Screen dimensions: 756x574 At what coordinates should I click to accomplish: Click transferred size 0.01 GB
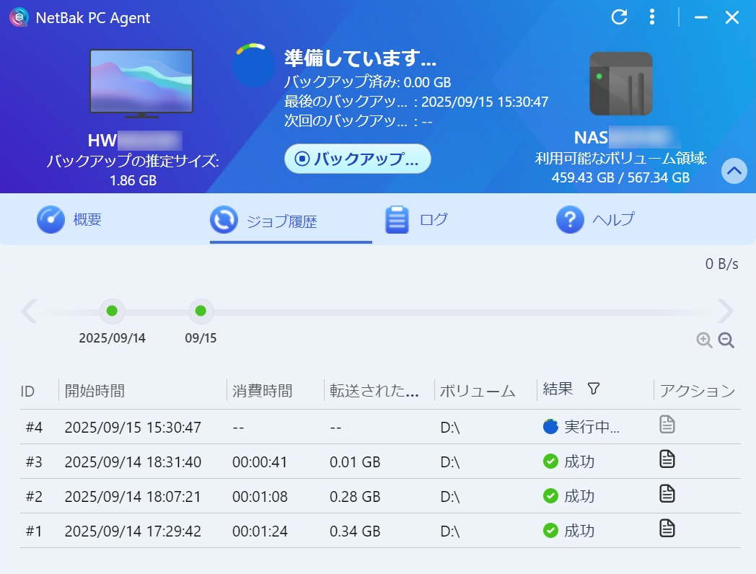point(355,462)
